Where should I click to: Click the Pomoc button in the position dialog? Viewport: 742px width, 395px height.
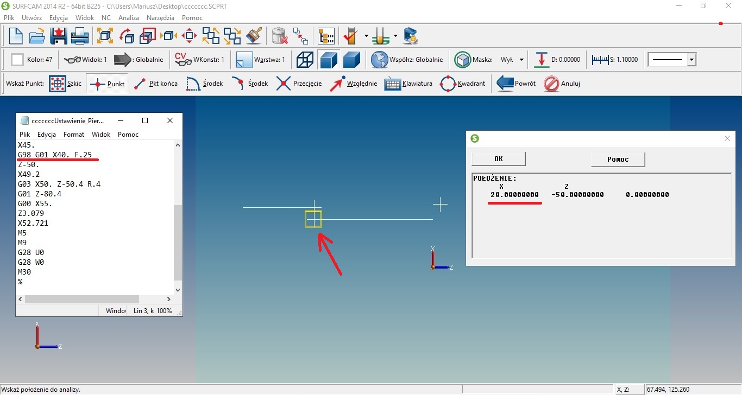pyautogui.click(x=618, y=159)
